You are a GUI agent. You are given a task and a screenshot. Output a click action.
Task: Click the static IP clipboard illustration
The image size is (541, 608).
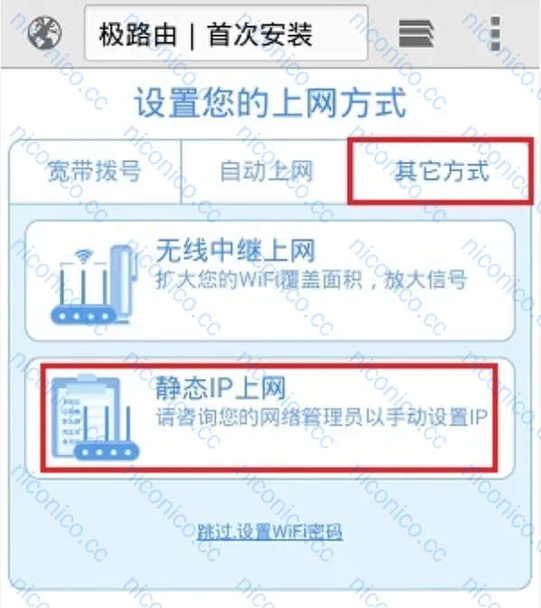[85, 415]
